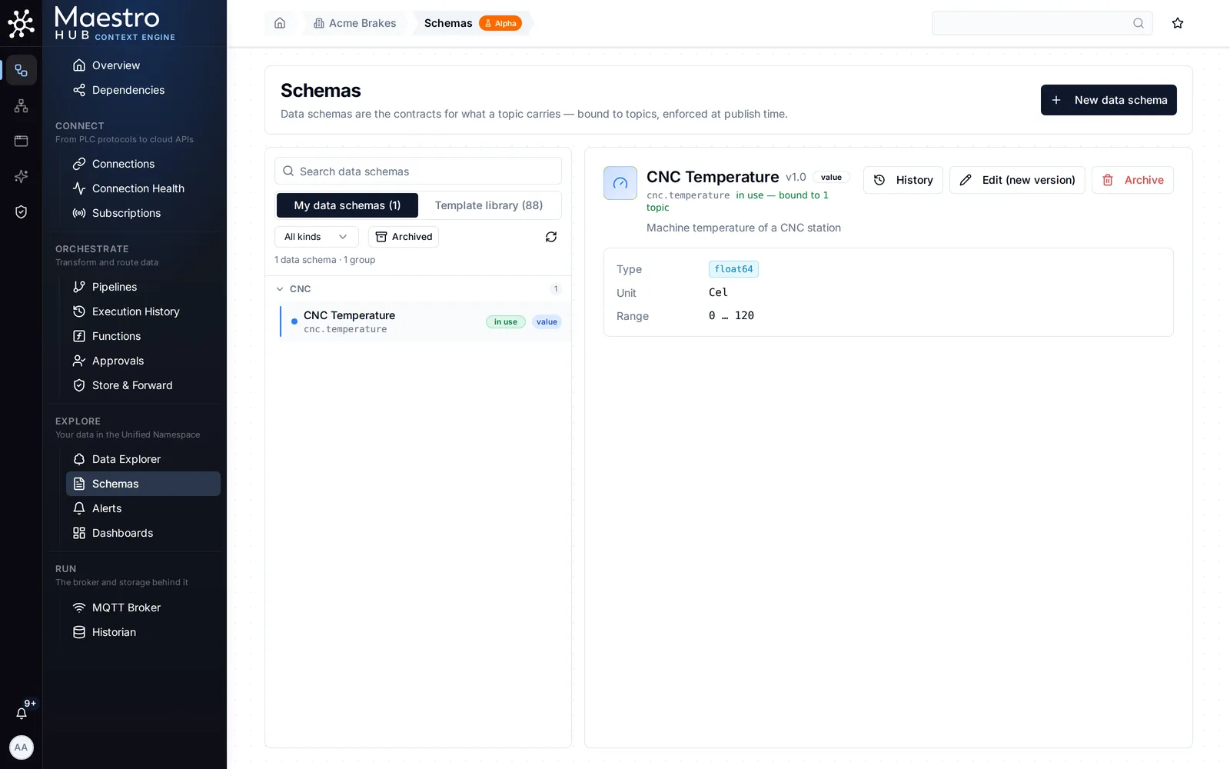Open the All kinds dropdown

pyautogui.click(x=316, y=237)
